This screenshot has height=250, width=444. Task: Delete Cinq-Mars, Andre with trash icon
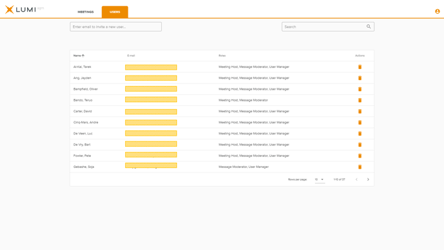[x=359, y=123]
